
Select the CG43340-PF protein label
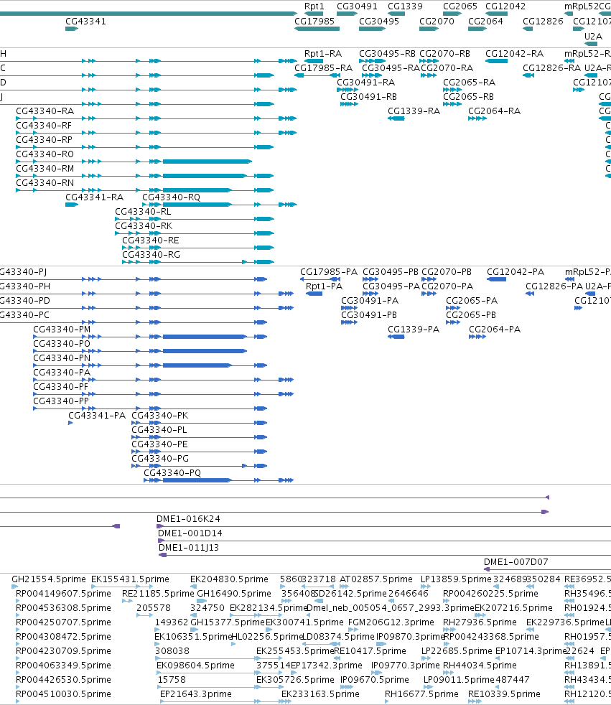pos(61,387)
